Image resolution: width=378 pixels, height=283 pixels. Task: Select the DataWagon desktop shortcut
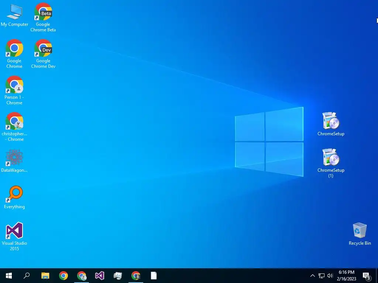(x=14, y=161)
